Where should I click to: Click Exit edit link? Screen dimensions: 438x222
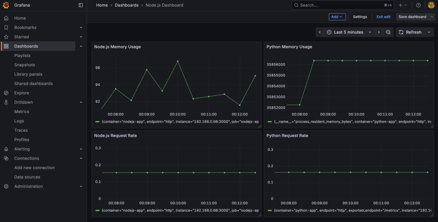tap(383, 17)
